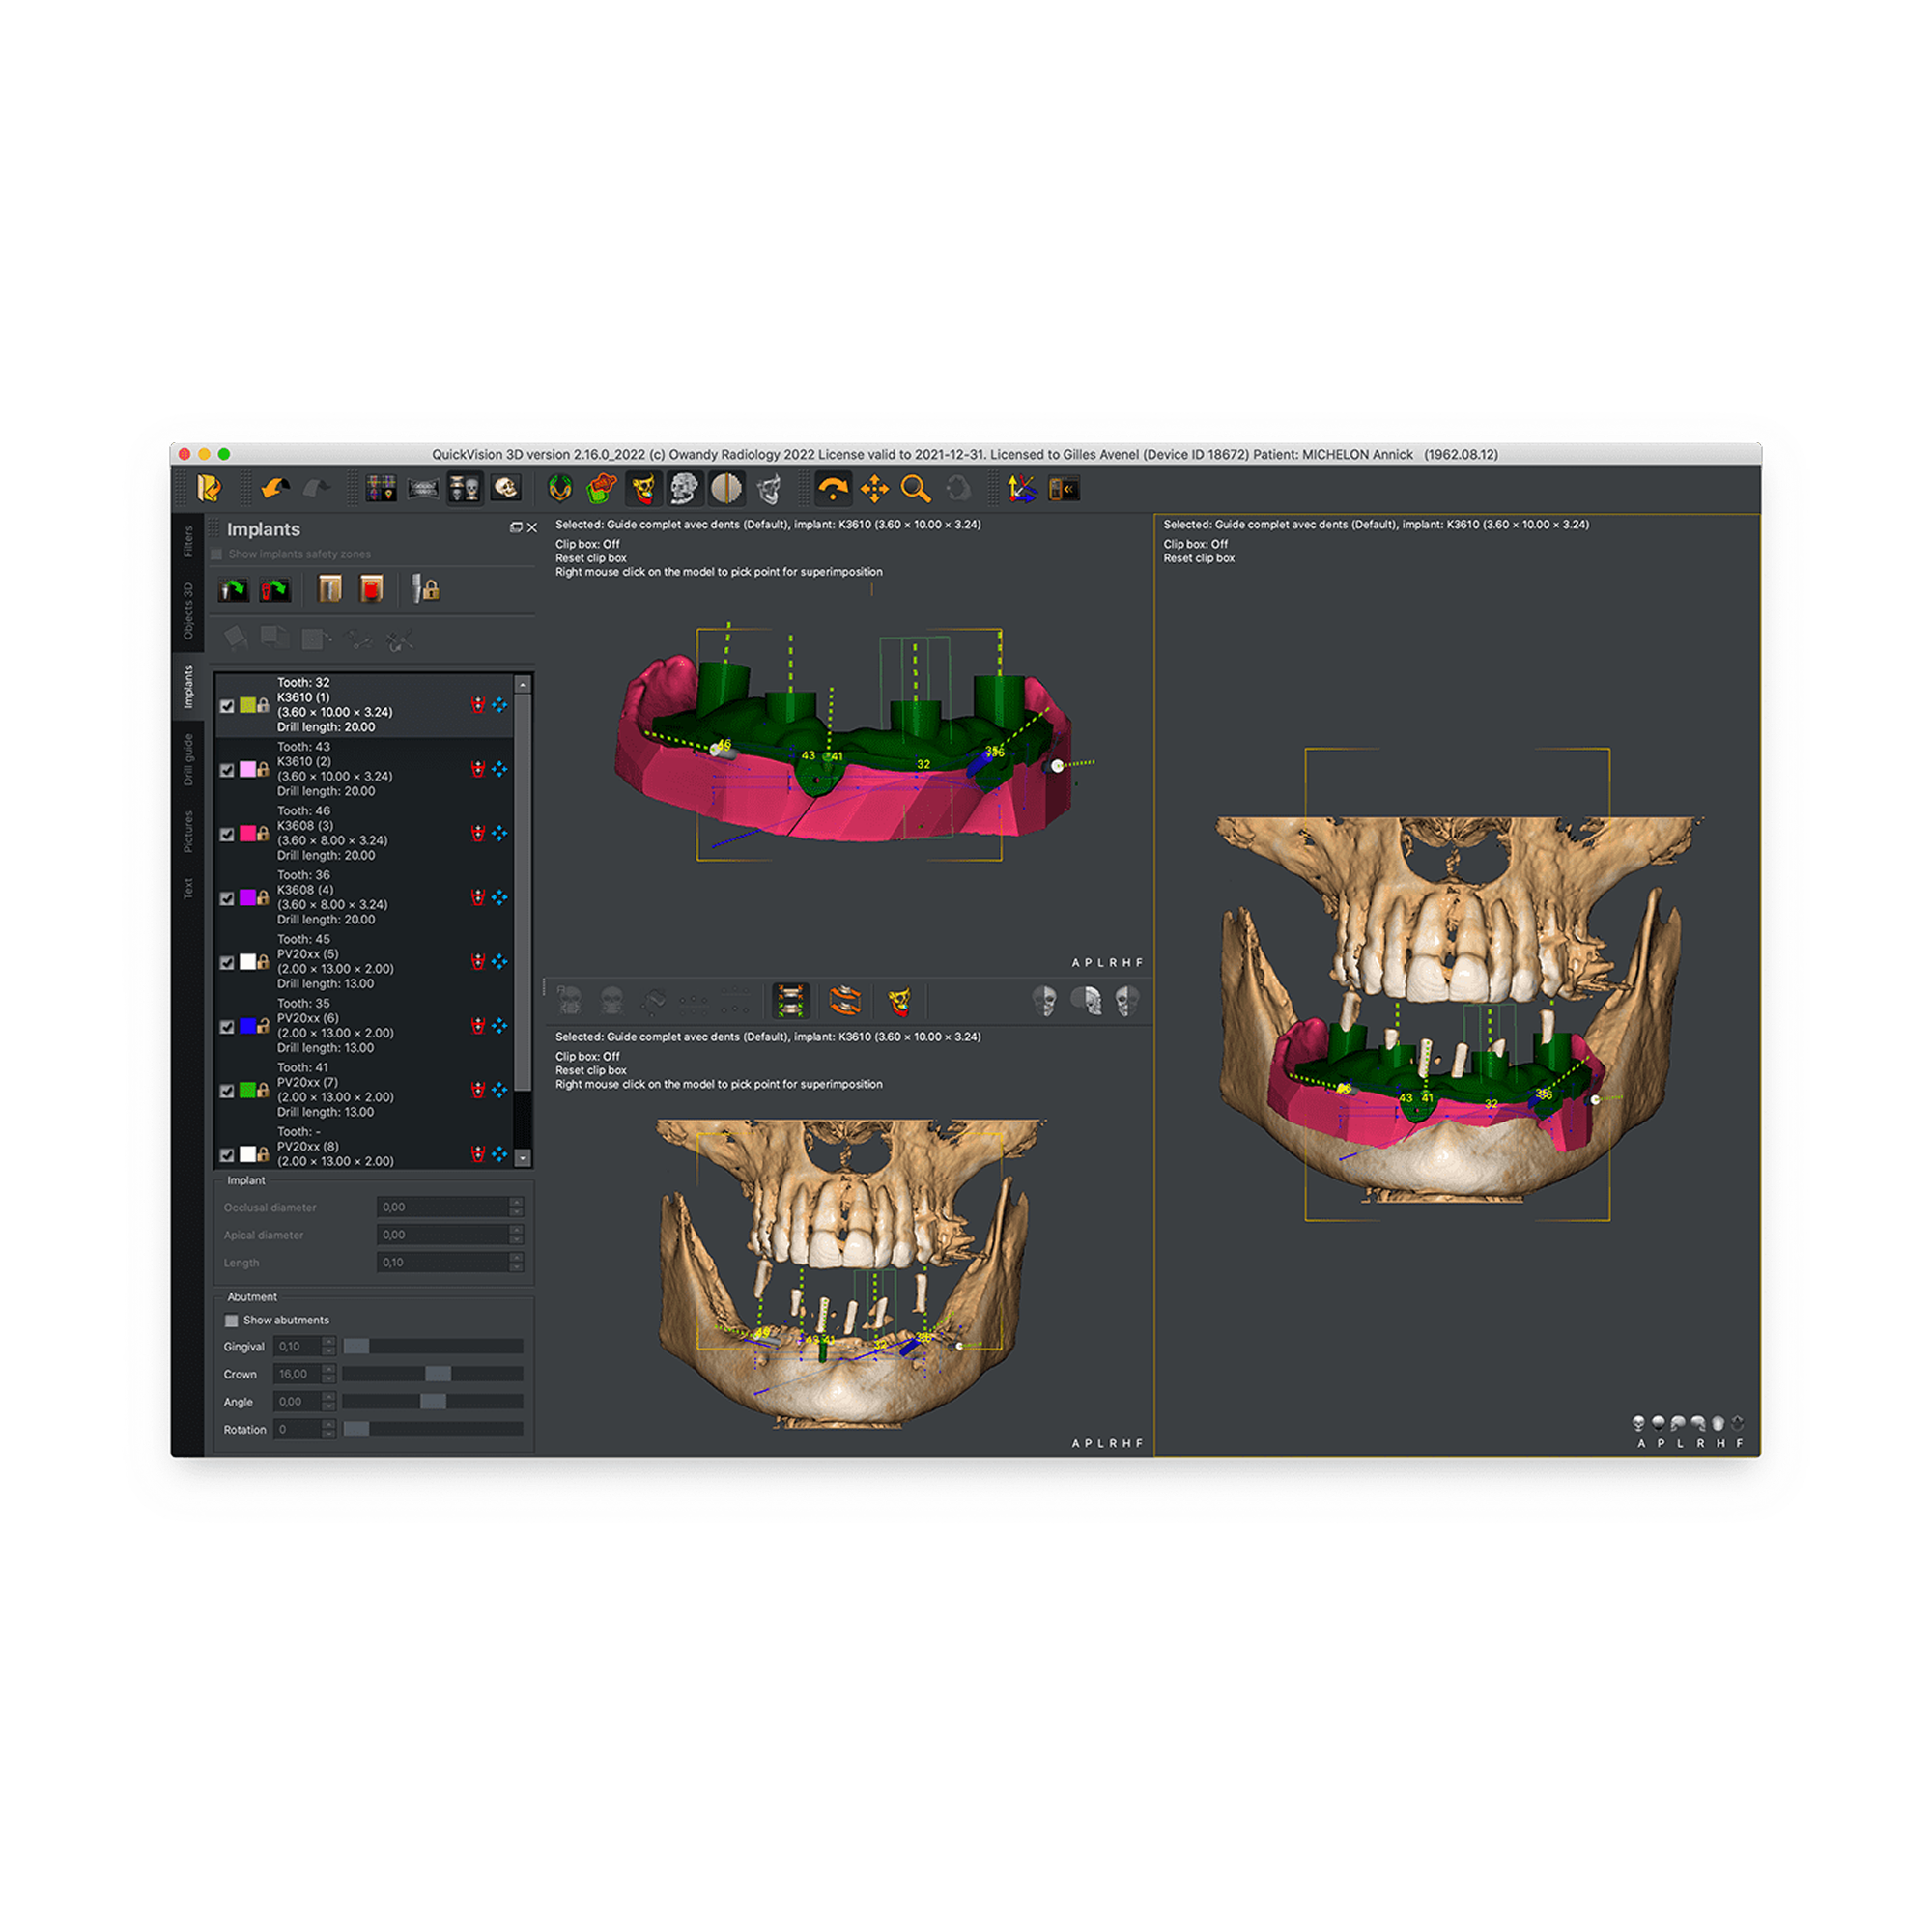This screenshot has width=1932, height=1932.
Task: Increase the Crown value with stepper arrow
Action: 328,1369
